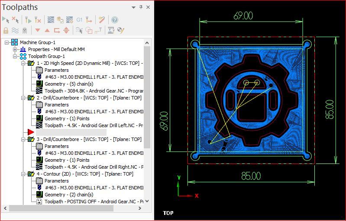Click geometry icon of operation 2 Points
Screen dimensions: 346x221
39,119
